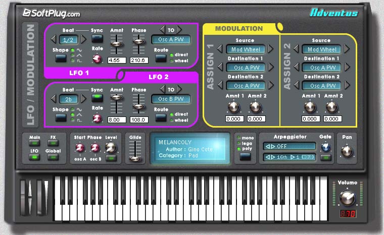Viewport: 384px width, 235px height.
Task: Click Assign 2 Source right arrow
Action: [x=347, y=49]
